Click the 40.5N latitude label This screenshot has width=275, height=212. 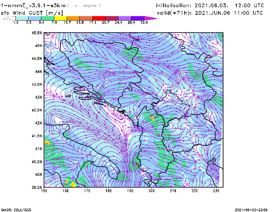tap(37, 162)
